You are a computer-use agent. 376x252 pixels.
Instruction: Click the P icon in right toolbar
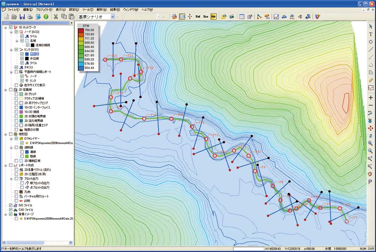tap(370, 182)
